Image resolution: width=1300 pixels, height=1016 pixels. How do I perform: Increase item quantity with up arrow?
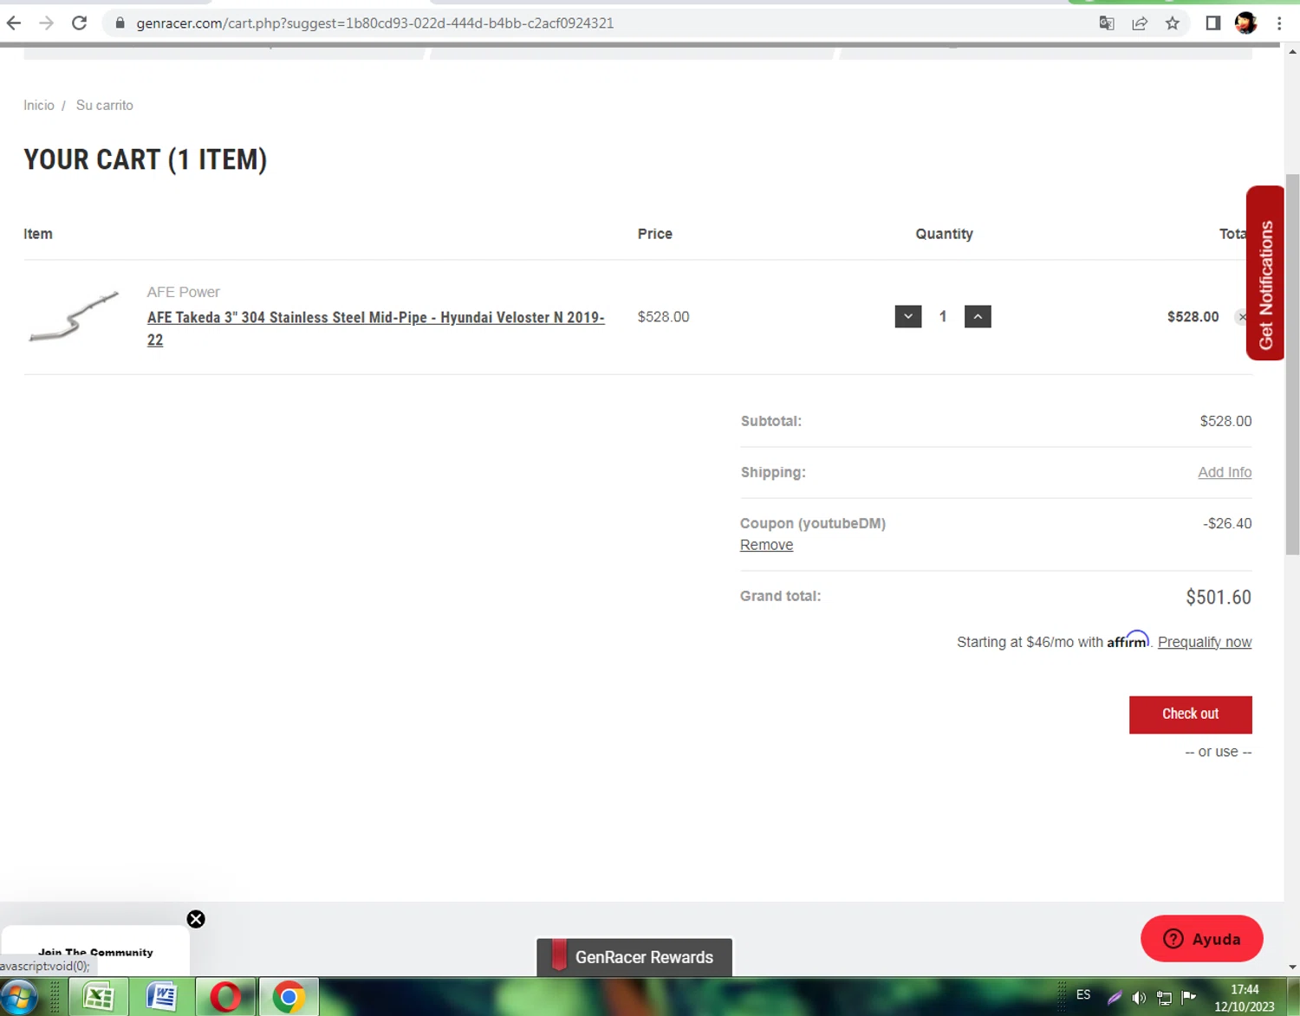point(978,316)
